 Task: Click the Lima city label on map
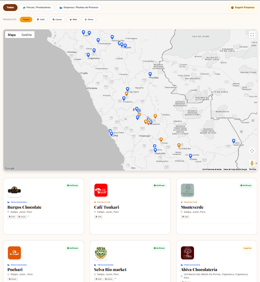click(115, 136)
